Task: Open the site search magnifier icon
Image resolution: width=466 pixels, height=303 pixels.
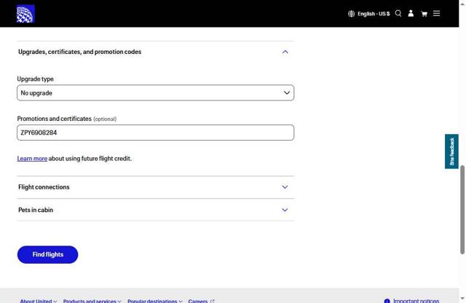Action: pyautogui.click(x=398, y=13)
